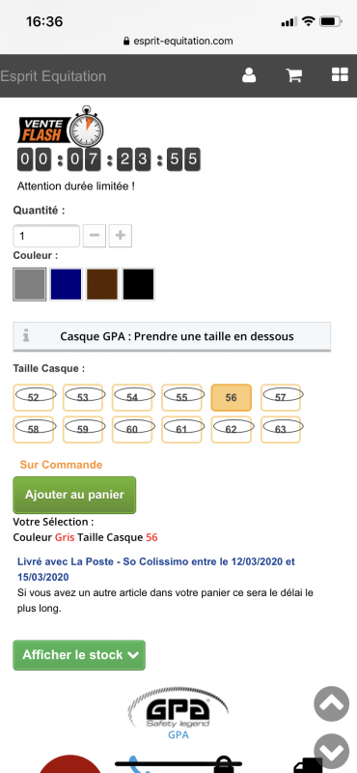Click the Vente Flash stopwatch logo
Viewport: 357px width, 773px height.
[61, 127]
